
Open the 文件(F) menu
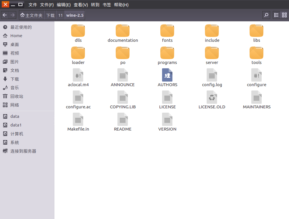point(47,5)
